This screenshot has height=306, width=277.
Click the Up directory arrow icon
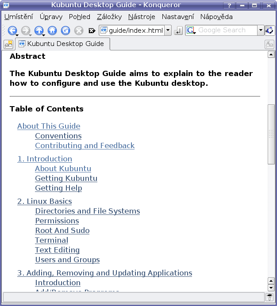pyautogui.click(x=38, y=31)
